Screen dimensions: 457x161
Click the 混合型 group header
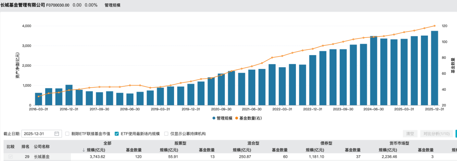tap(253, 143)
